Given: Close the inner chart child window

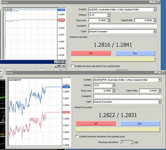Looking at the screenshot, I should [x=63, y=66].
